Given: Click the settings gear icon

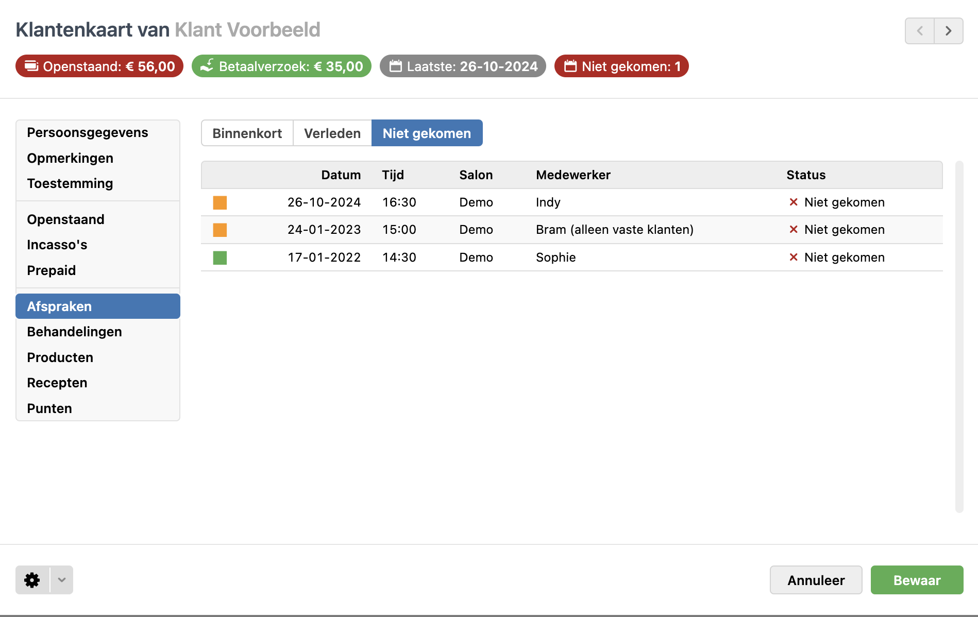Looking at the screenshot, I should tap(32, 580).
